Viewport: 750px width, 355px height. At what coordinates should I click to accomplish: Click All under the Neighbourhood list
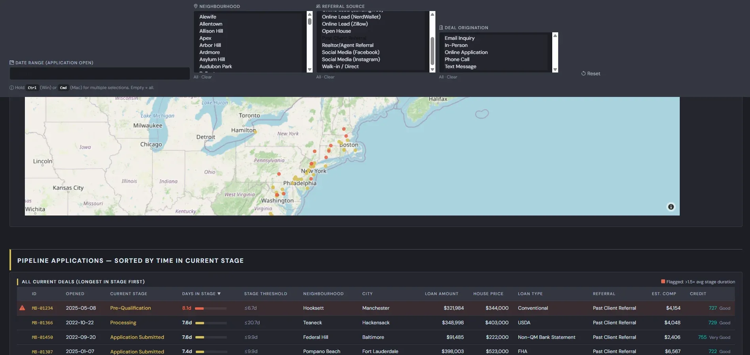tap(196, 77)
